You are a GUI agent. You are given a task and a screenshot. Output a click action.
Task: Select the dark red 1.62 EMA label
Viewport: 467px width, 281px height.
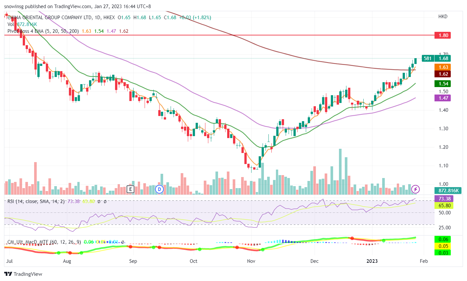point(443,74)
